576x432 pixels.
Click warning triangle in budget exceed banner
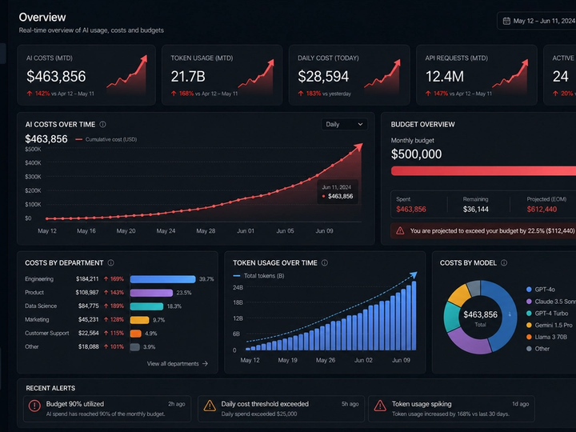coord(400,230)
